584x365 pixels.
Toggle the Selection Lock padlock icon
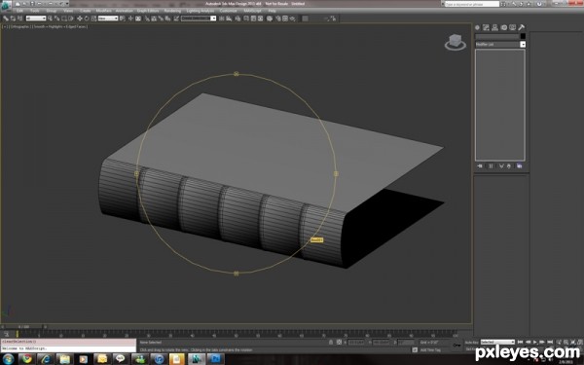(x=331, y=342)
